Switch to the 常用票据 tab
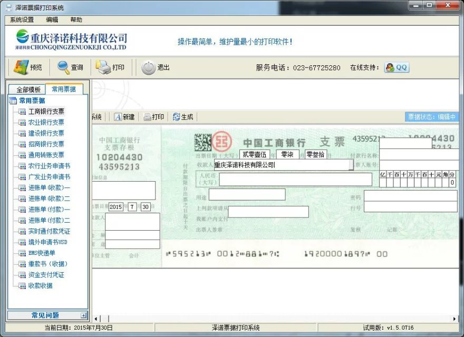The image size is (464, 337). (64, 89)
